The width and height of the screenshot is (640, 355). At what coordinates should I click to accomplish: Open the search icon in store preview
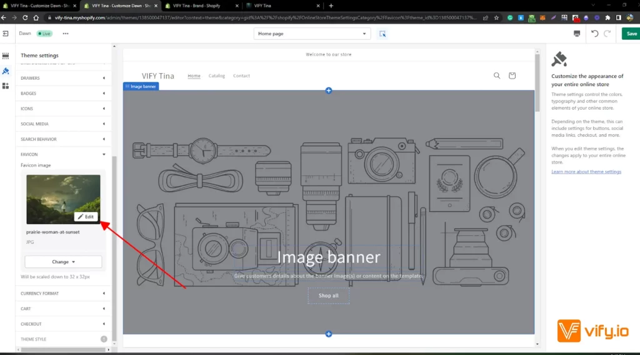(497, 75)
